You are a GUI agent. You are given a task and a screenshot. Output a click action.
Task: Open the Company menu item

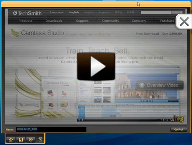coord(139,21)
